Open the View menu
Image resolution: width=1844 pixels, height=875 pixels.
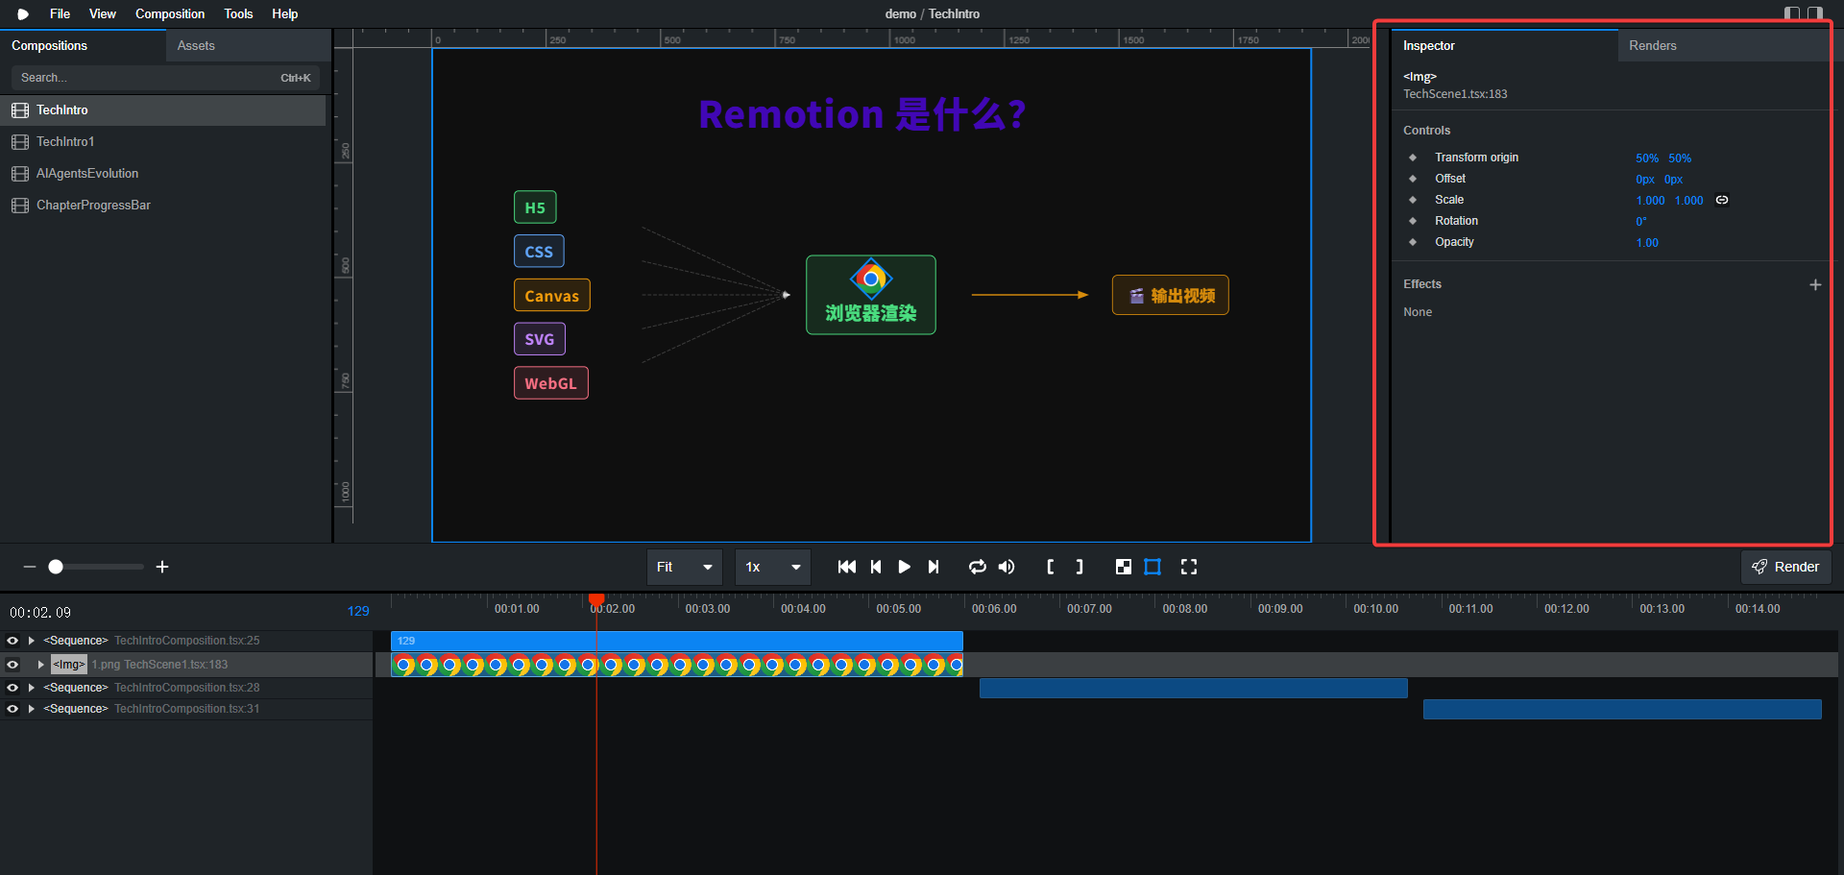[x=103, y=13]
